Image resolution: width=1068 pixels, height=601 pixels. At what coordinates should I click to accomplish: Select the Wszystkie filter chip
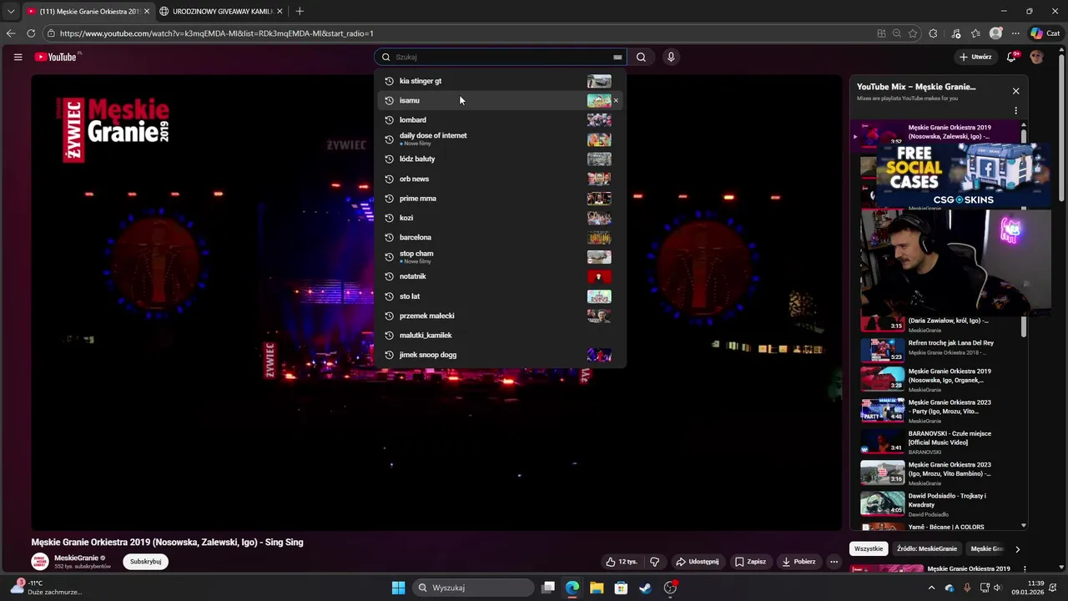[x=869, y=548]
